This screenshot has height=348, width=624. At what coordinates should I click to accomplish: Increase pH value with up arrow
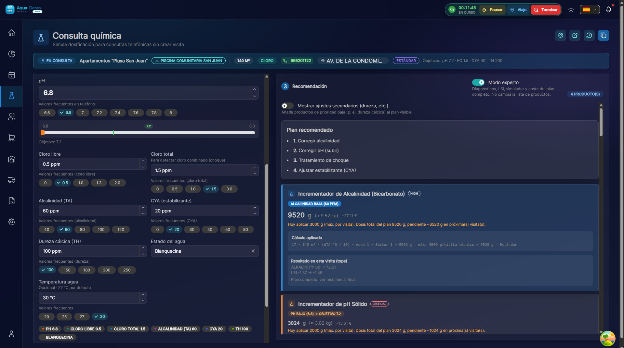(x=255, y=90)
